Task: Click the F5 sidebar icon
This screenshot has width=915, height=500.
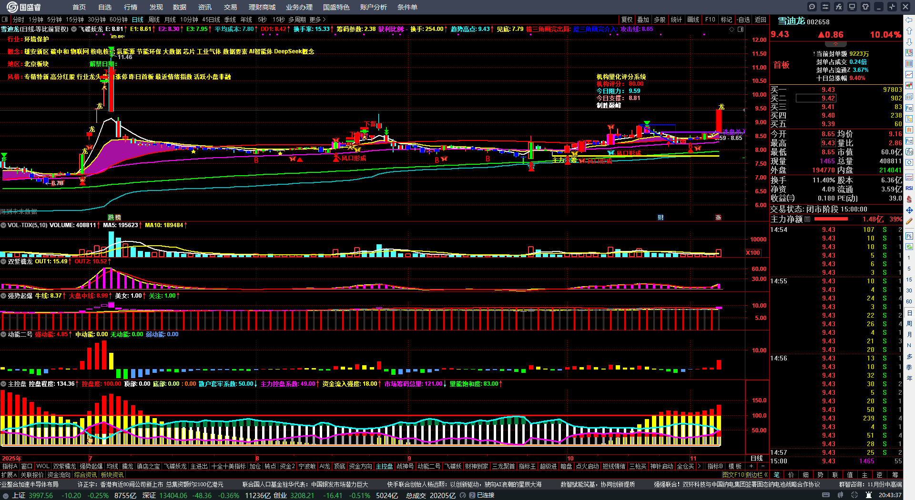Action: [x=909, y=236]
